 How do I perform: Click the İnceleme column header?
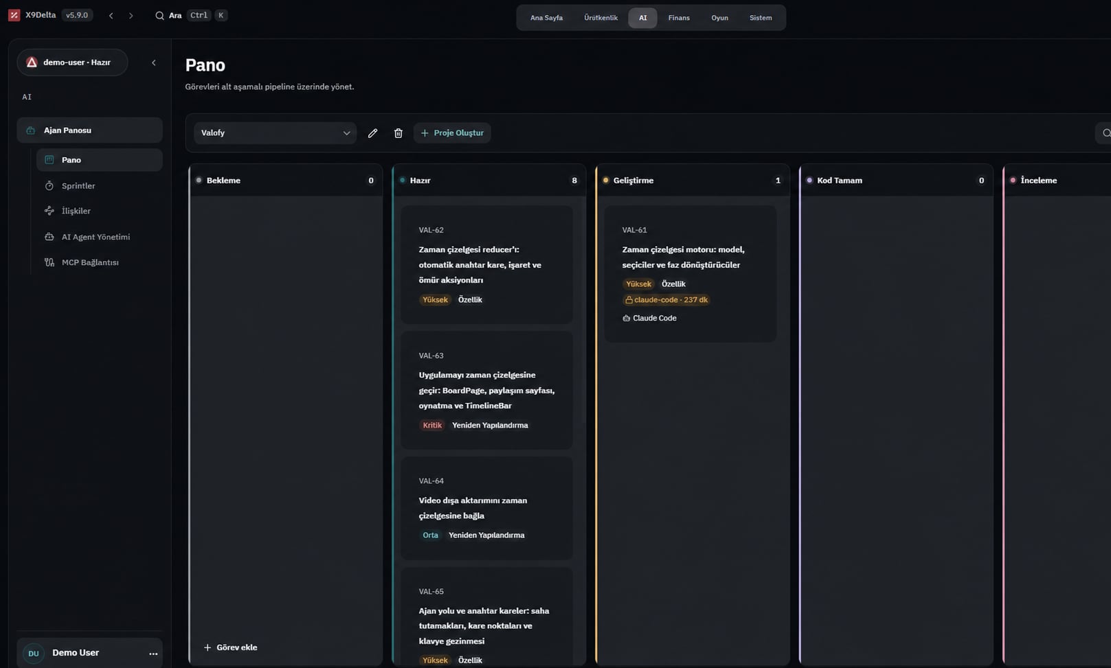[x=1057, y=181]
